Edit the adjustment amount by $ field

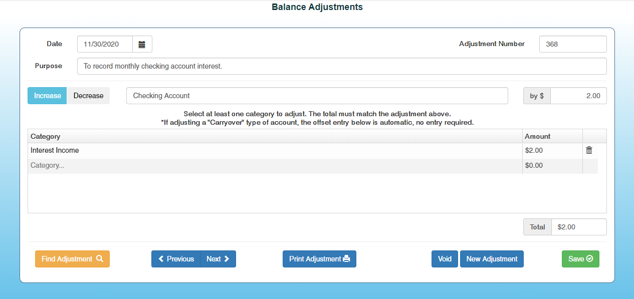point(578,96)
